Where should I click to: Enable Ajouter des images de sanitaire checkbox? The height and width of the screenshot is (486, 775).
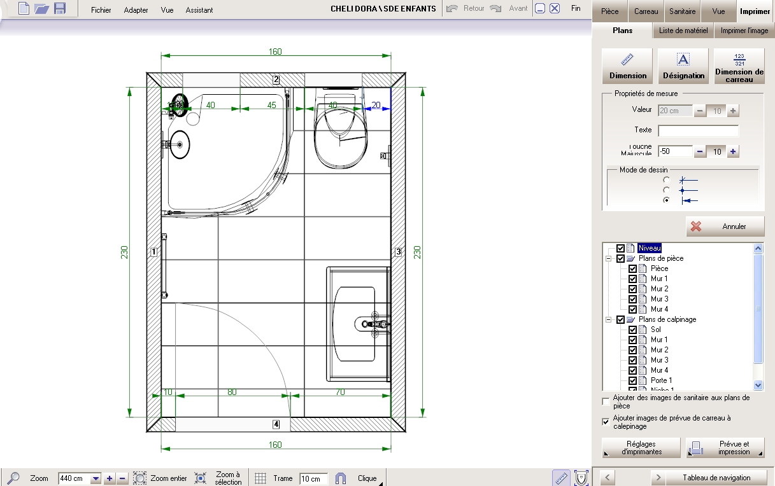coord(606,401)
